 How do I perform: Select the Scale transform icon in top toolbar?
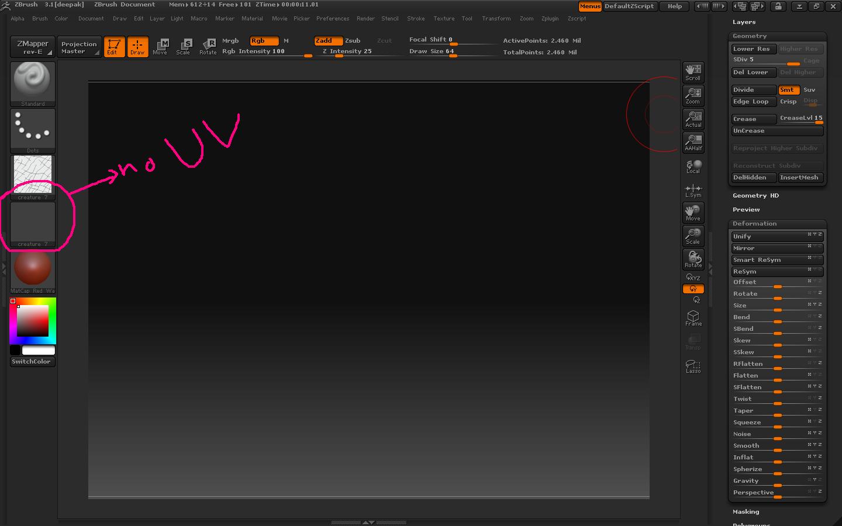183,47
